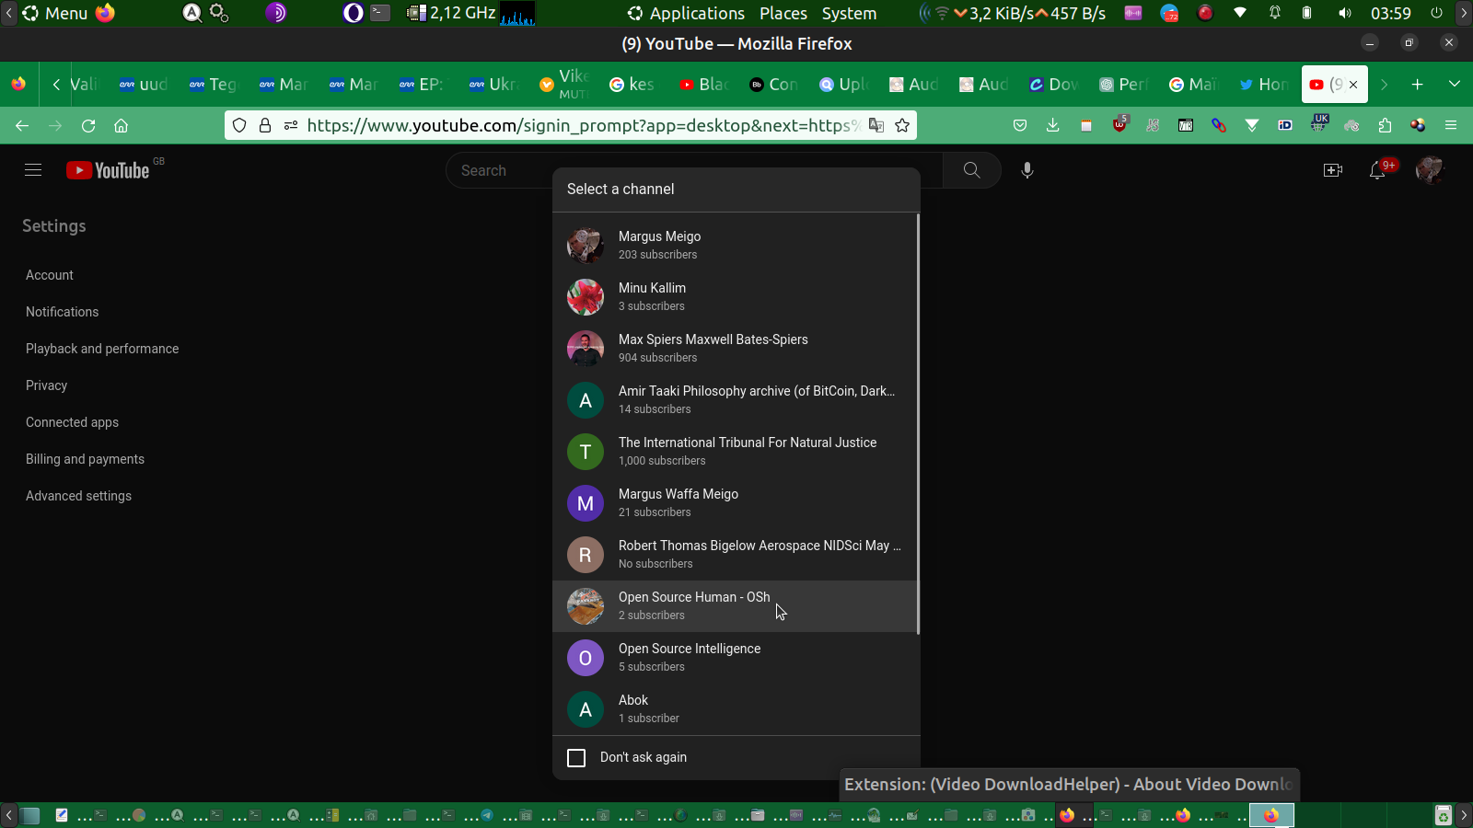Screen dimensions: 1473x828
Task: Open the System menu in top panel
Action: 849,14
